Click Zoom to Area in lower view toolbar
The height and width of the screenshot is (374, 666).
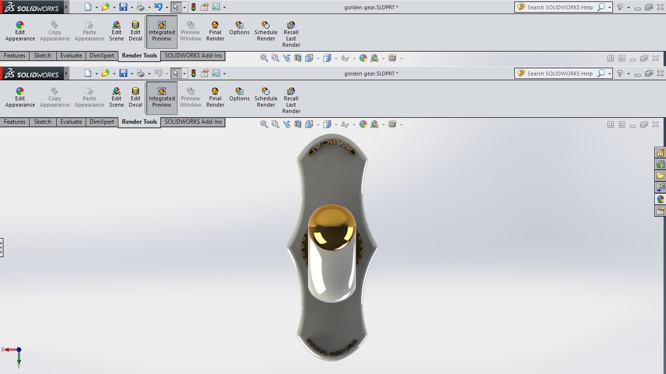(x=275, y=124)
